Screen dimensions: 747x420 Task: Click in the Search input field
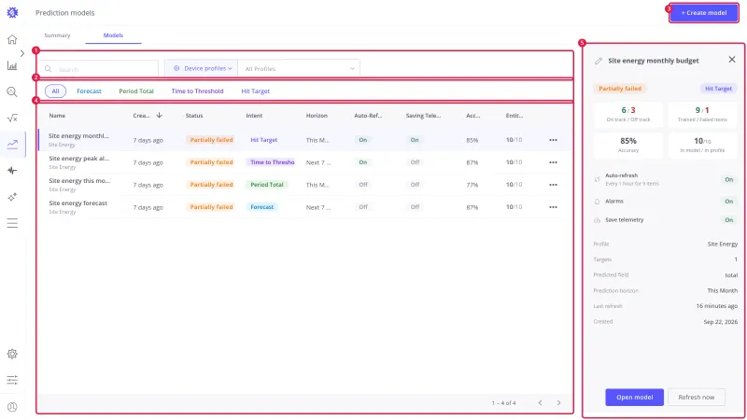tap(99, 69)
